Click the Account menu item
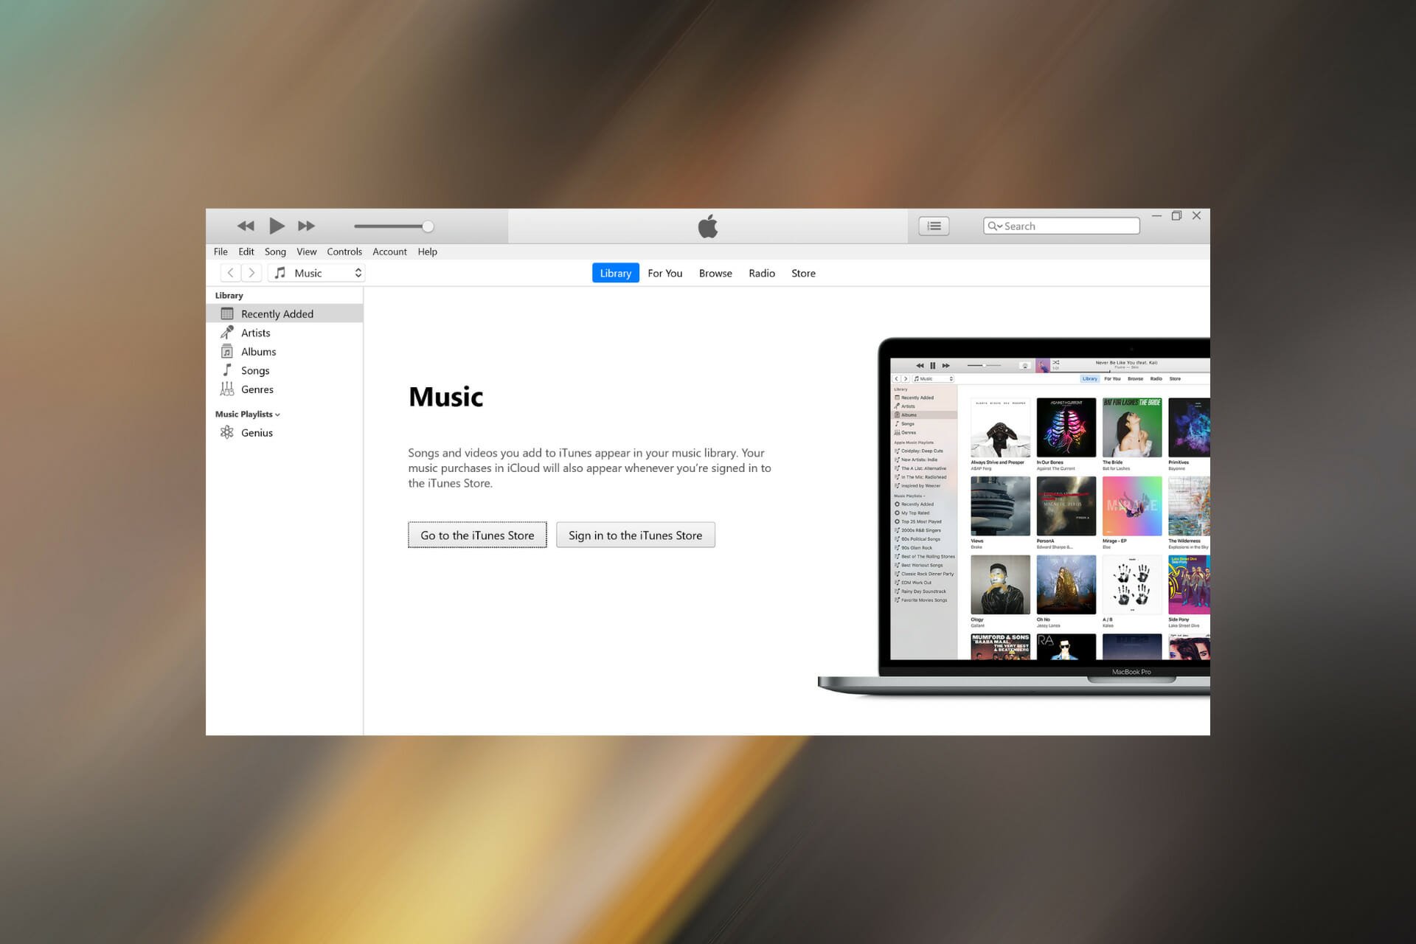 click(x=388, y=251)
